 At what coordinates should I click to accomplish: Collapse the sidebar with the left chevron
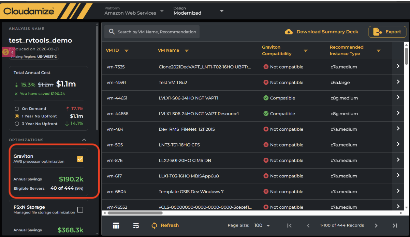pos(12,52)
